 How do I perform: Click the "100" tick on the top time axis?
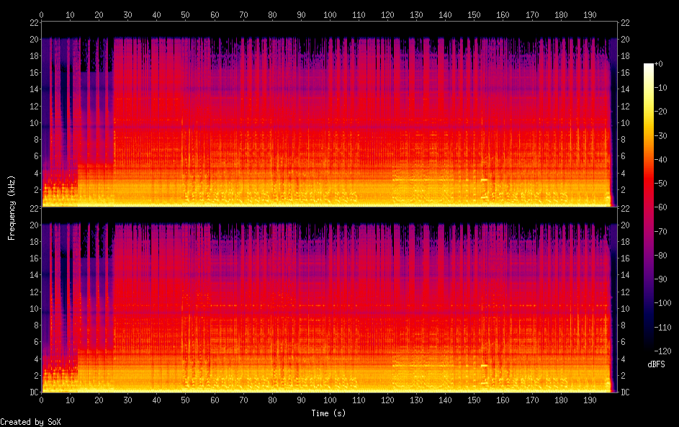[330, 14]
